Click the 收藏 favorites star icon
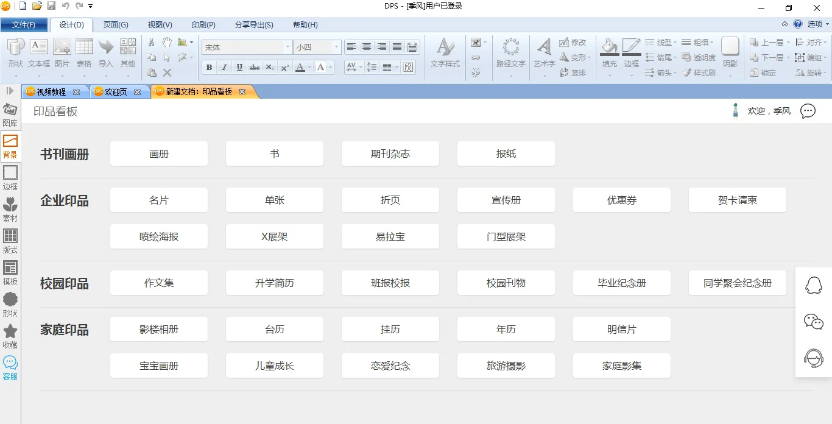The height and width of the screenshot is (424, 832). (10, 336)
